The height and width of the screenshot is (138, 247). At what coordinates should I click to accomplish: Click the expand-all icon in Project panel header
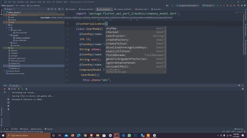point(52,9)
